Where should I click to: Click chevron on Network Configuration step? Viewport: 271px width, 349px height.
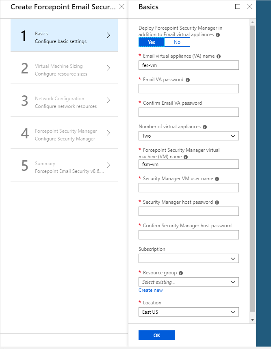[108, 100]
